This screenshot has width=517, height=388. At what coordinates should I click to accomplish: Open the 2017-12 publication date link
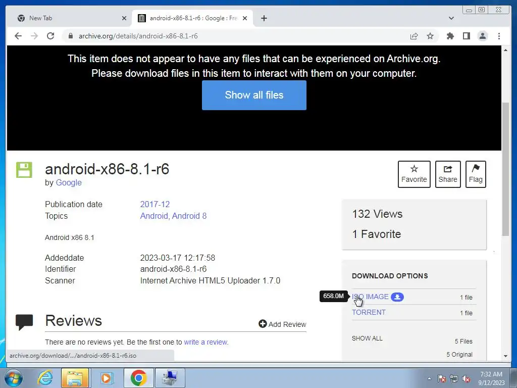pos(155,204)
